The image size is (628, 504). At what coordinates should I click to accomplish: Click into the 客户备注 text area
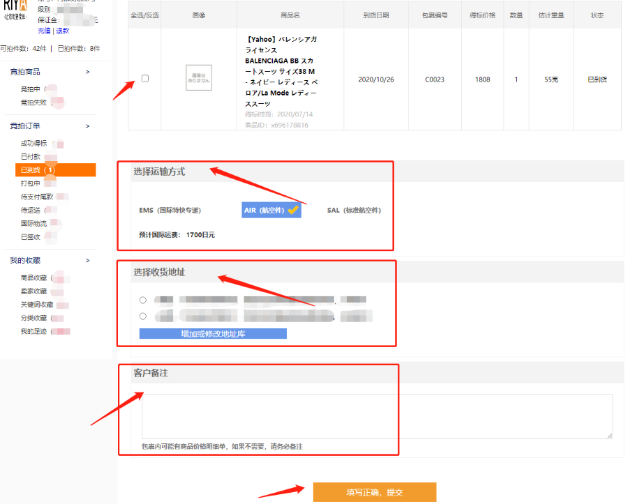(x=377, y=416)
